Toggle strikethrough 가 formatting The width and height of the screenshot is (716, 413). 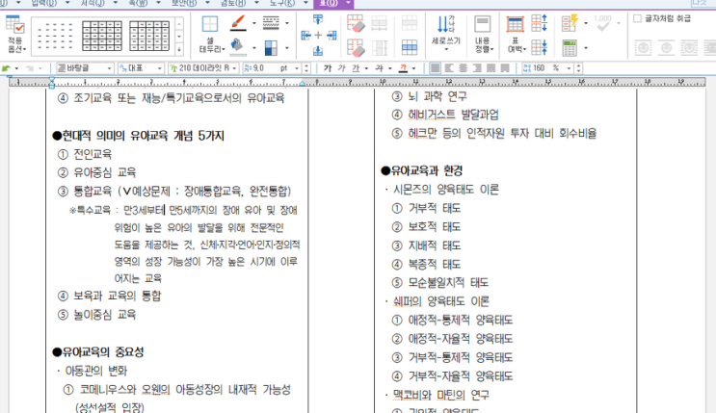tap(379, 68)
